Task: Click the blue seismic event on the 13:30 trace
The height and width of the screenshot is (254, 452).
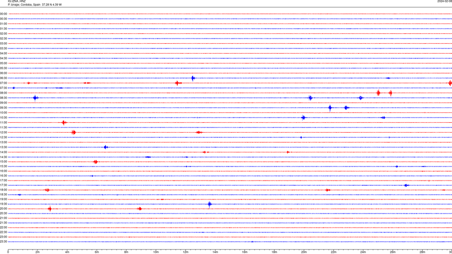Action: (x=106, y=147)
